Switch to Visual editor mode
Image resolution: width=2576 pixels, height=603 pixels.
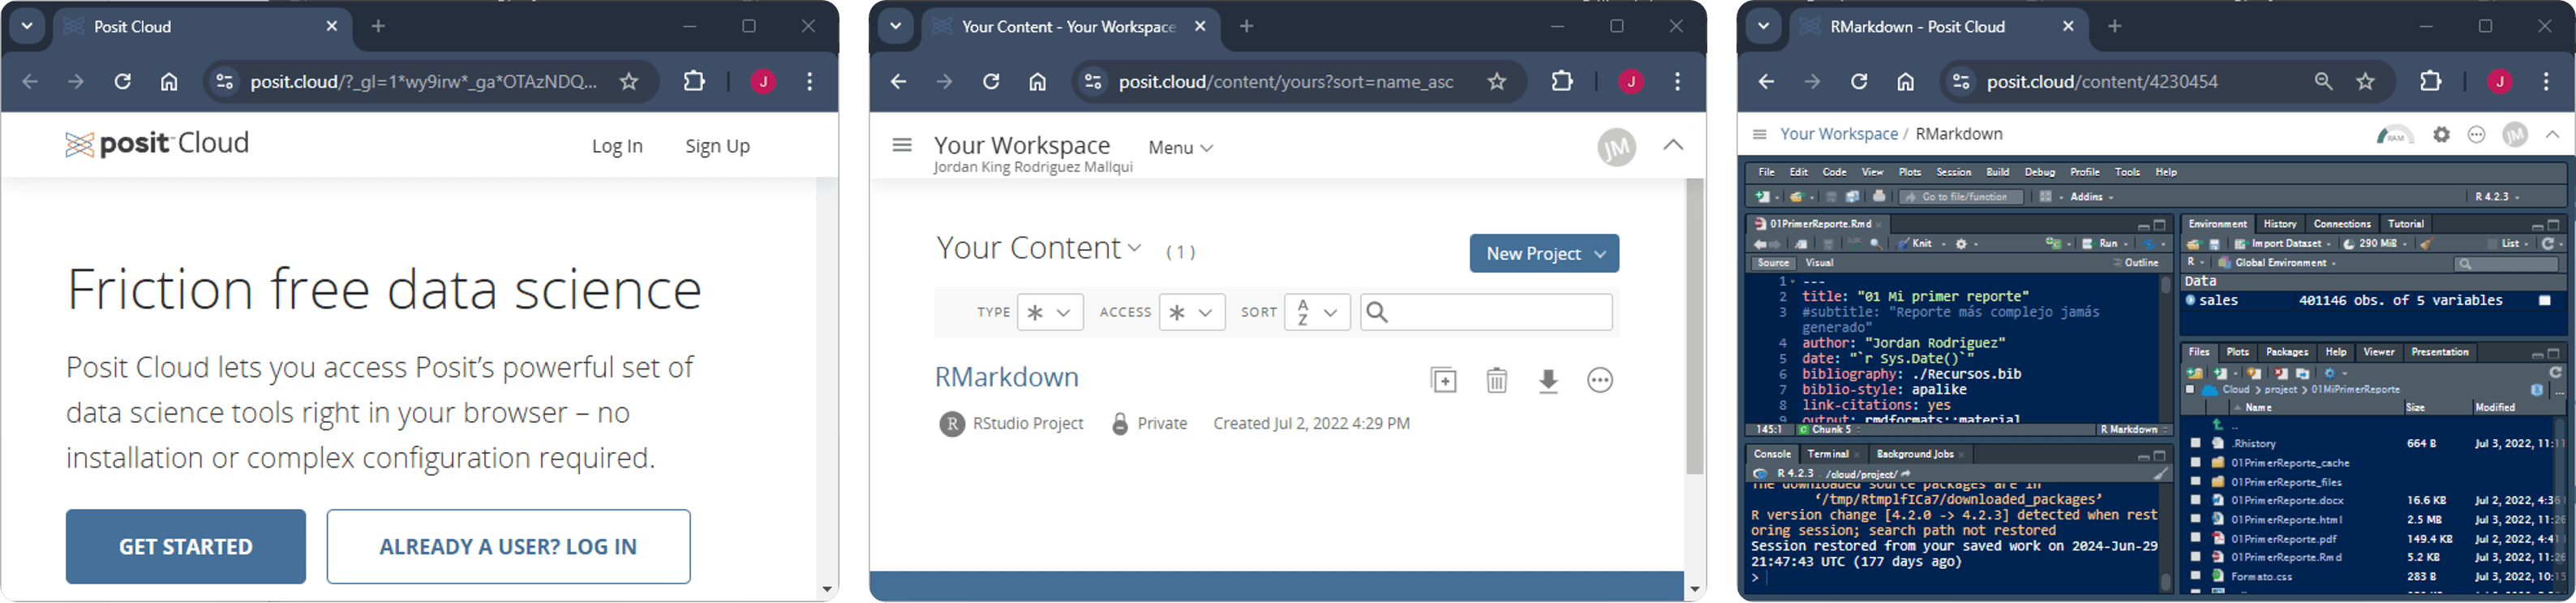point(1819,263)
